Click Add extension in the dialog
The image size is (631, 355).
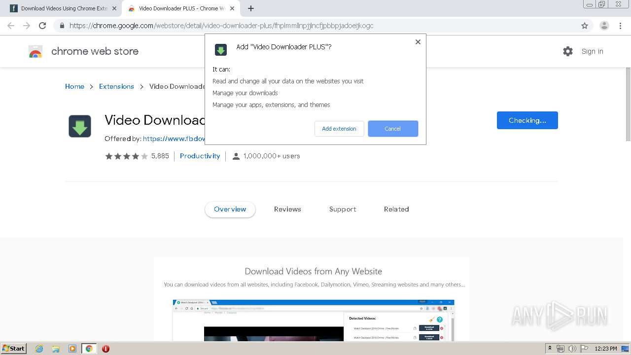click(x=339, y=129)
